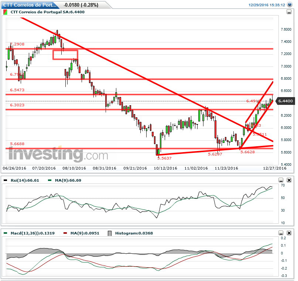298x281 pixels.
Task: Minimize the MACD indicator panel
Action: 281,233
